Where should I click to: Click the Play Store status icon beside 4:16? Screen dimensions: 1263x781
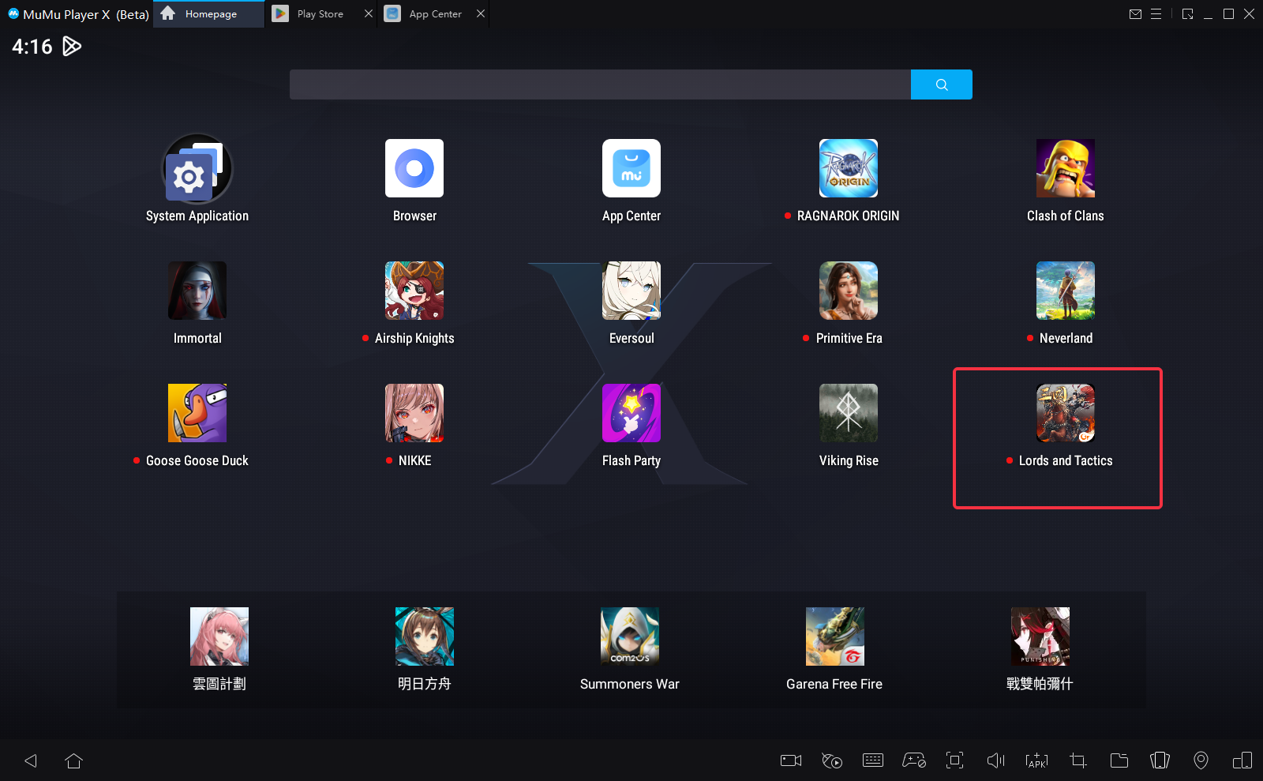(72, 47)
